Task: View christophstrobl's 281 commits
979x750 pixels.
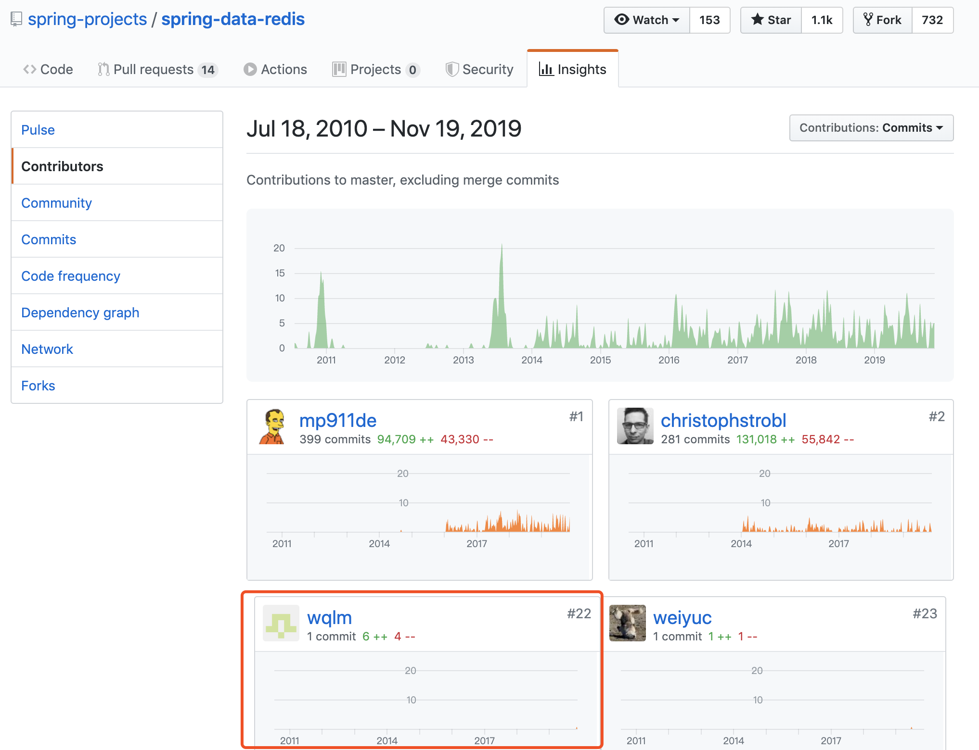Action: (x=696, y=439)
